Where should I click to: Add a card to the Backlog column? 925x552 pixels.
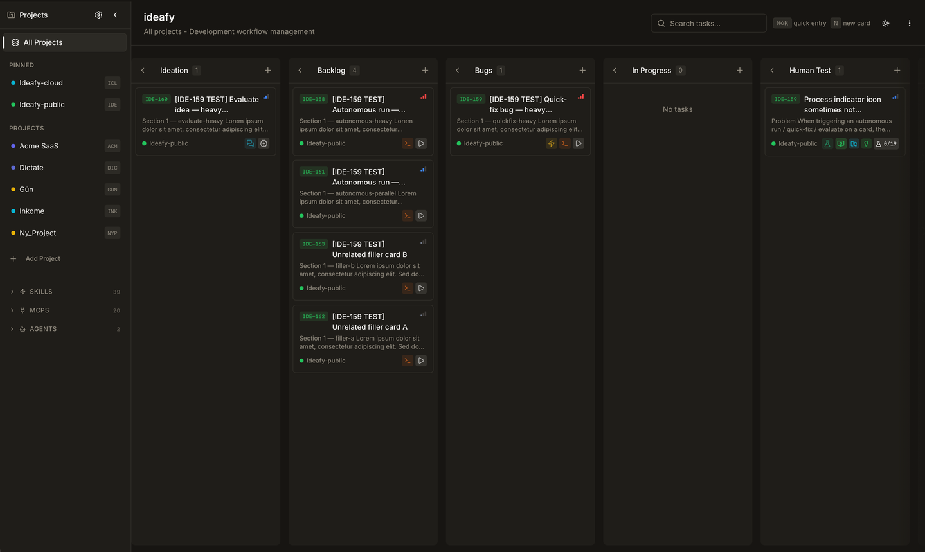[425, 71]
